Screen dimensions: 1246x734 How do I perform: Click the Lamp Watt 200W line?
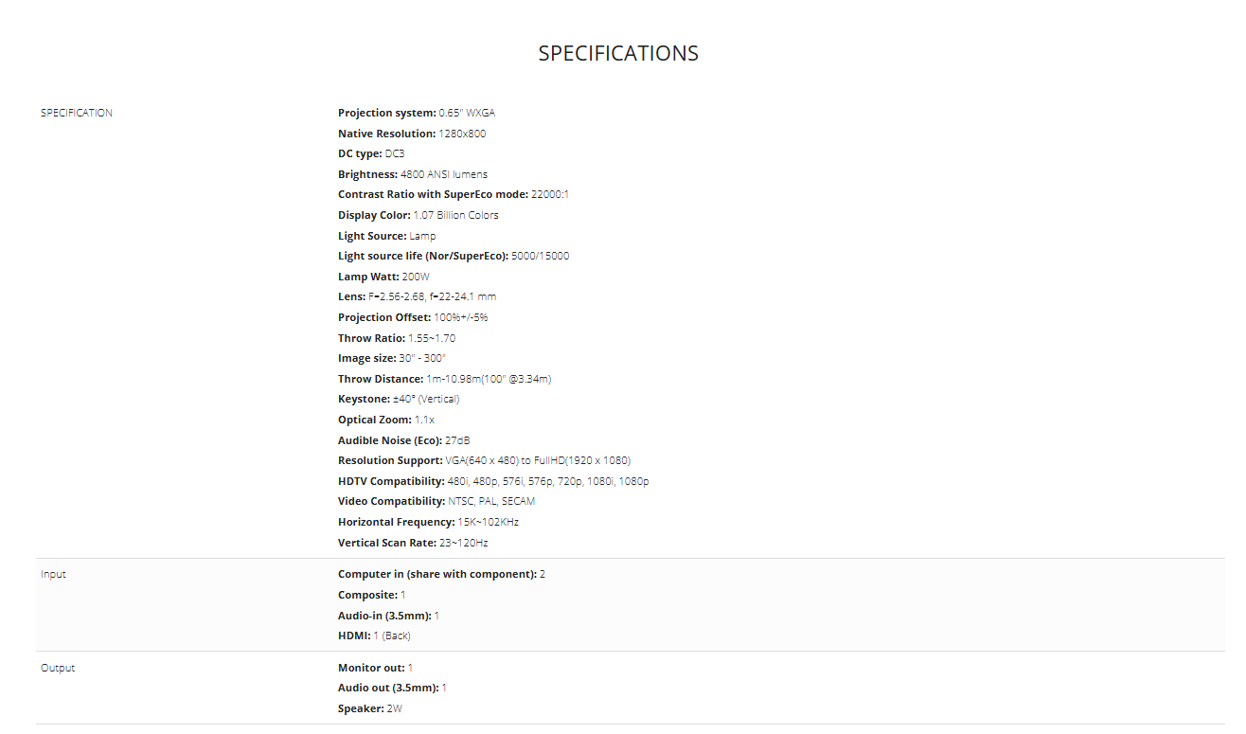click(x=383, y=277)
